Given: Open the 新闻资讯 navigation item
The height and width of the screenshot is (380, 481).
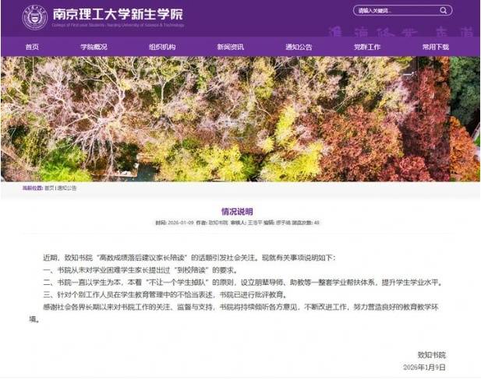Looking at the screenshot, I should click(x=231, y=47).
